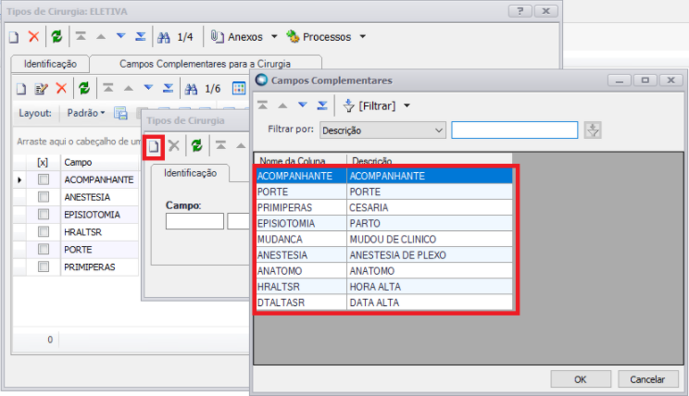689x396 pixels.
Task: Select PORTE row in Campos Complementares list
Action: point(384,192)
